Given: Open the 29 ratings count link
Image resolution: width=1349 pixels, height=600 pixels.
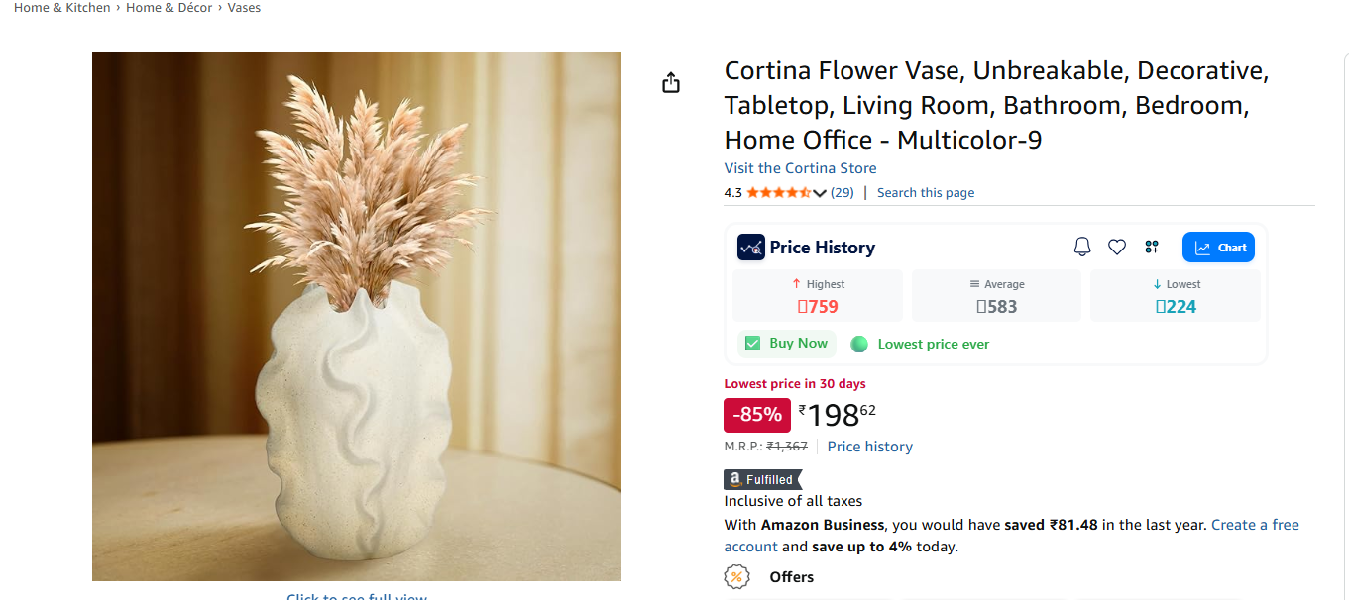Looking at the screenshot, I should click(x=842, y=192).
